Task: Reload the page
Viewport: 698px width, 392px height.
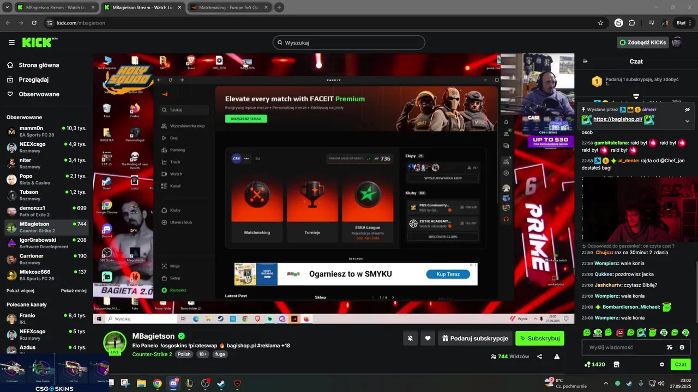Action: click(x=34, y=23)
